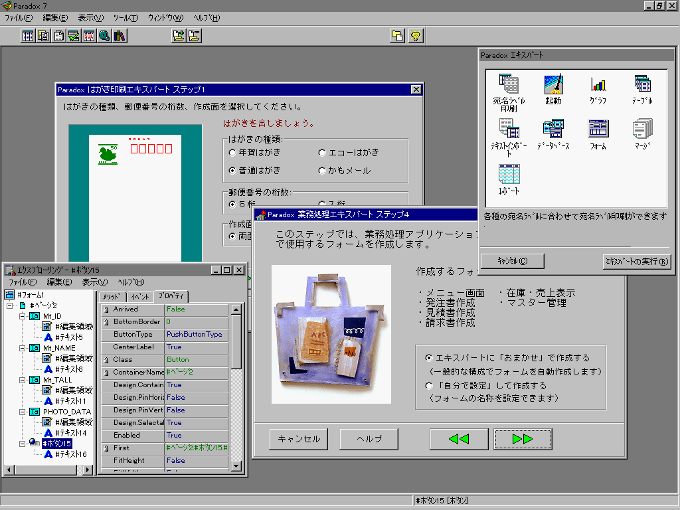Click the Explorer window title bar icon

pyautogui.click(x=10, y=270)
